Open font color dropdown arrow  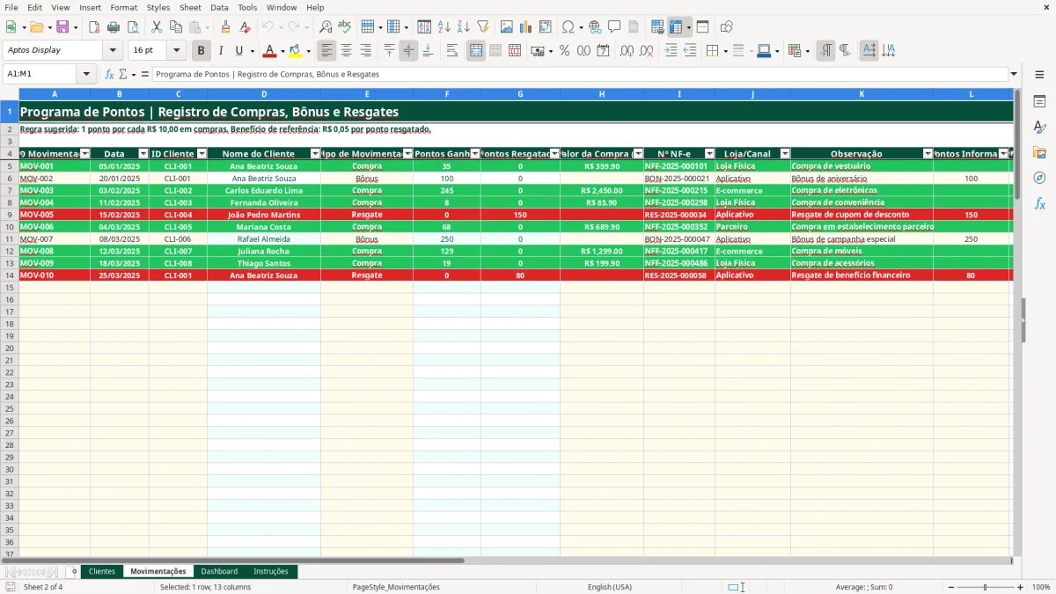coord(282,51)
